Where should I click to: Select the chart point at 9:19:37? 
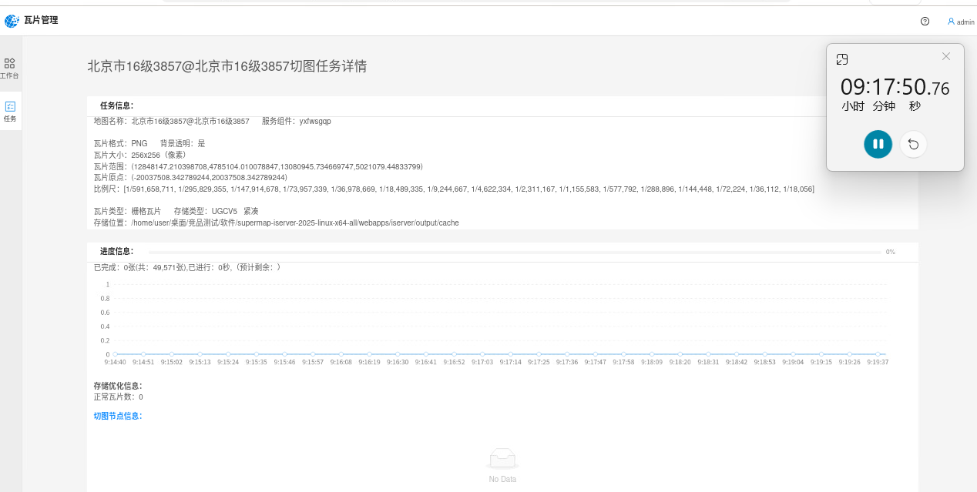[x=877, y=354]
